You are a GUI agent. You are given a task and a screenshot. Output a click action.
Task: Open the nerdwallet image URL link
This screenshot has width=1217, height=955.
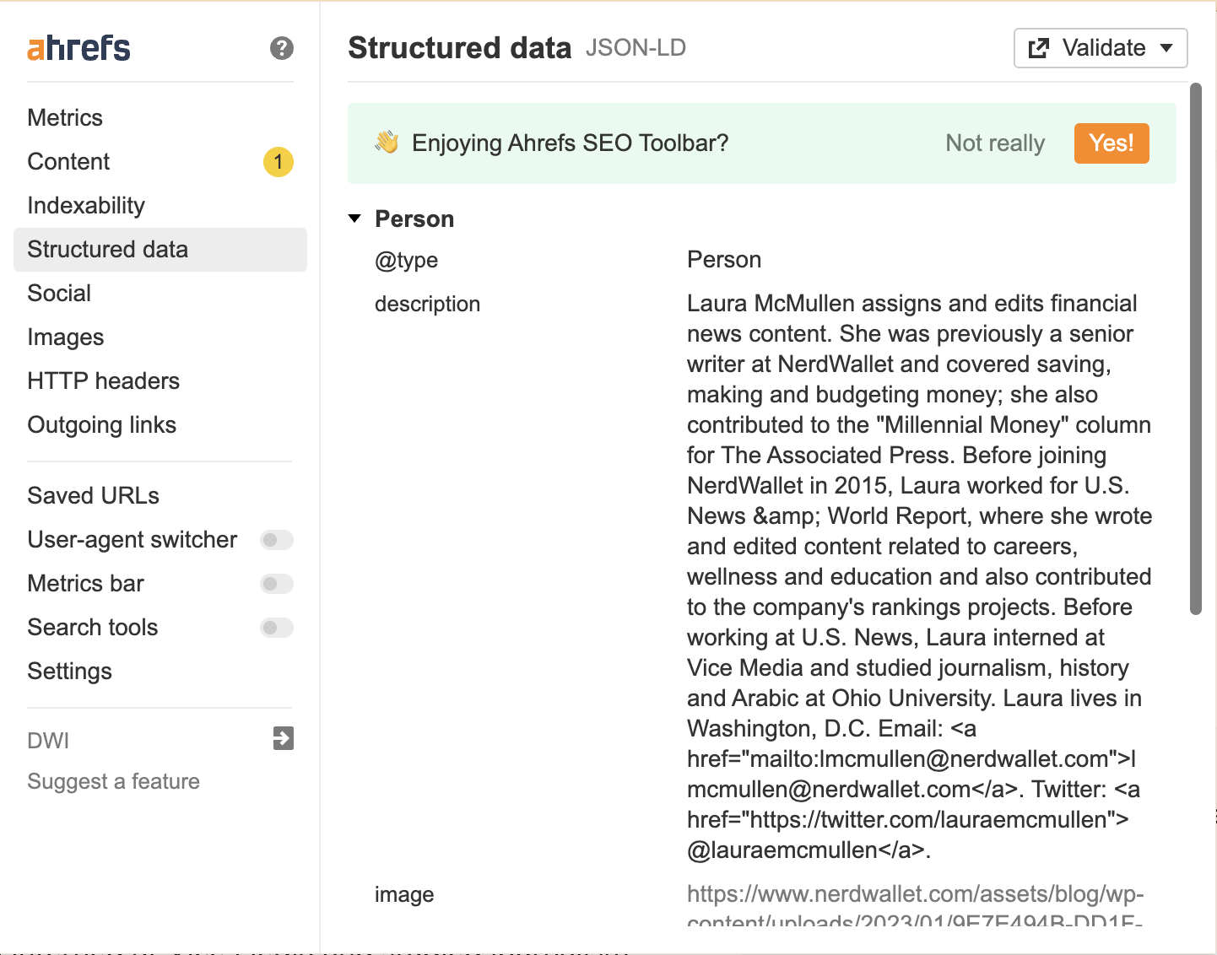click(x=915, y=908)
